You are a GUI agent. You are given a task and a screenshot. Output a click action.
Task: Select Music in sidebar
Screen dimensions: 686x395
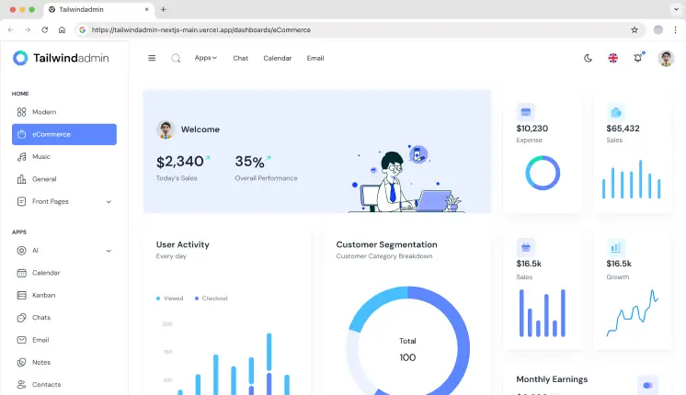(x=64, y=157)
